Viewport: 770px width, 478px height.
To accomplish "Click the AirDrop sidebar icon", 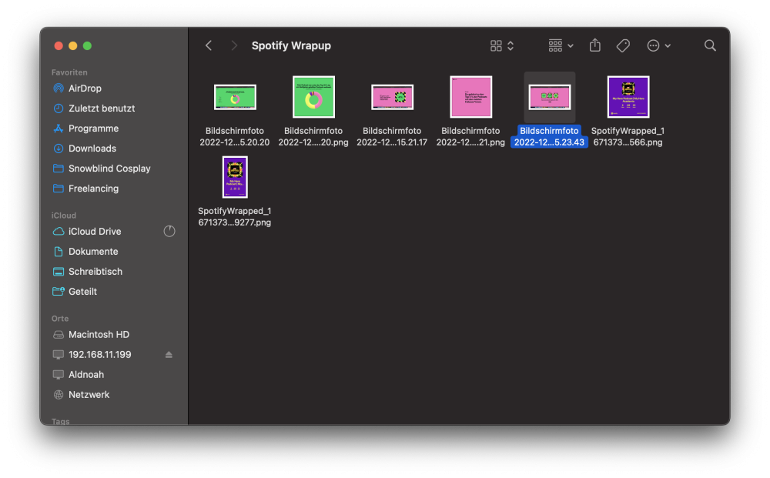I will [x=59, y=89].
